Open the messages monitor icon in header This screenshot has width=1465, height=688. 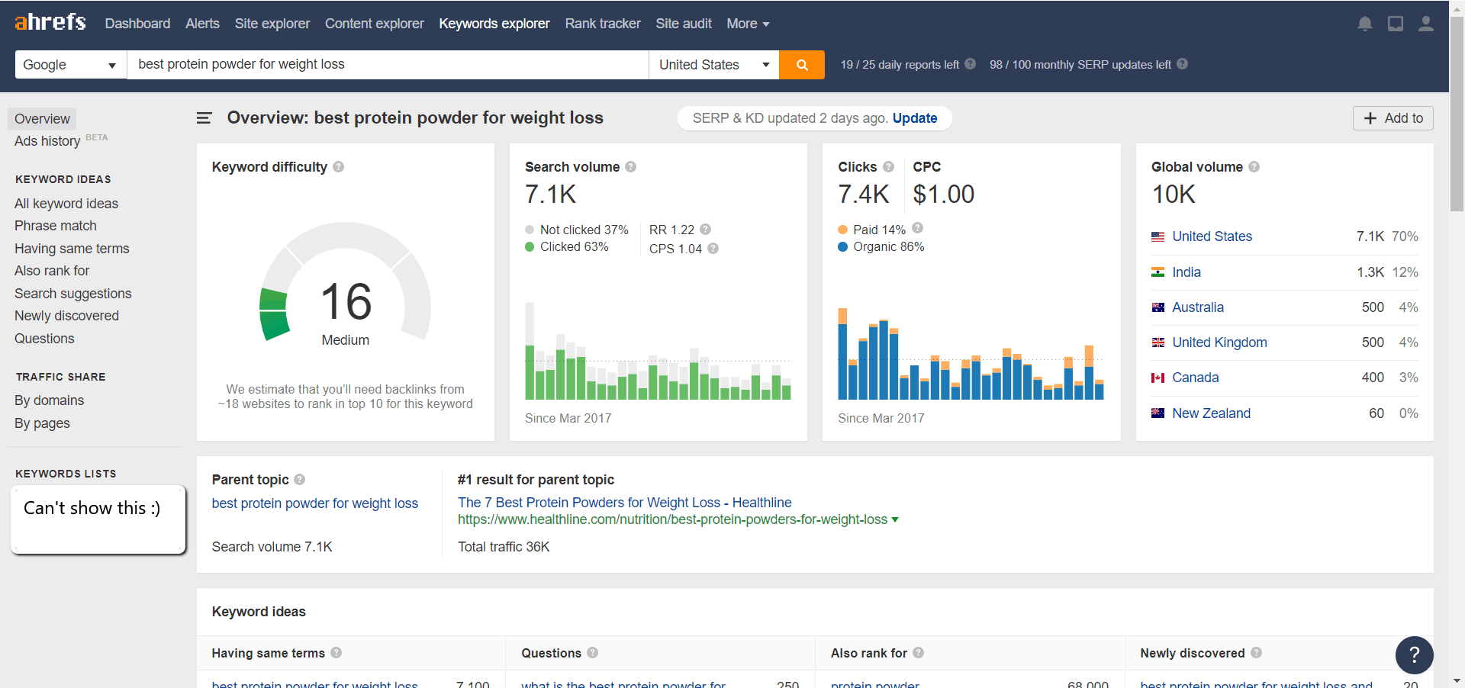[x=1396, y=24]
